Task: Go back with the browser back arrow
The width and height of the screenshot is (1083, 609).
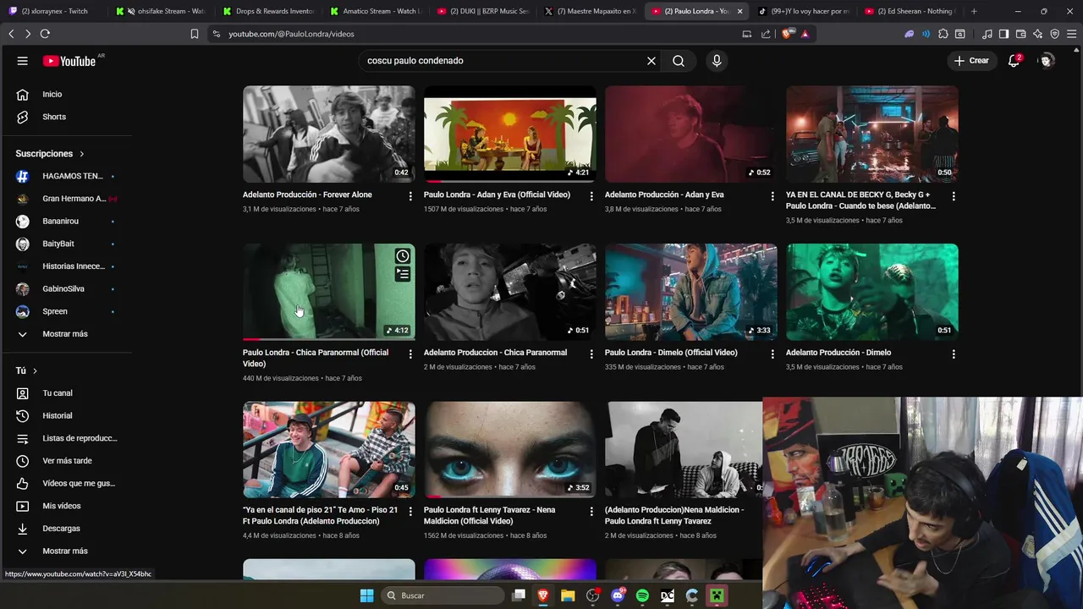Action: point(11,34)
